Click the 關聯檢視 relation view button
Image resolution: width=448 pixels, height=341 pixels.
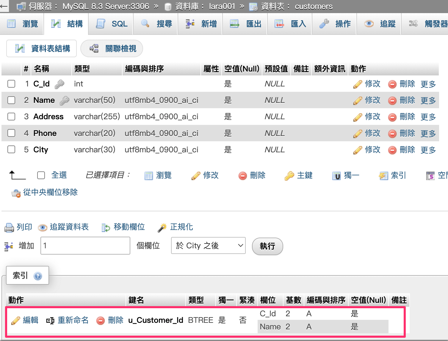tap(112, 48)
